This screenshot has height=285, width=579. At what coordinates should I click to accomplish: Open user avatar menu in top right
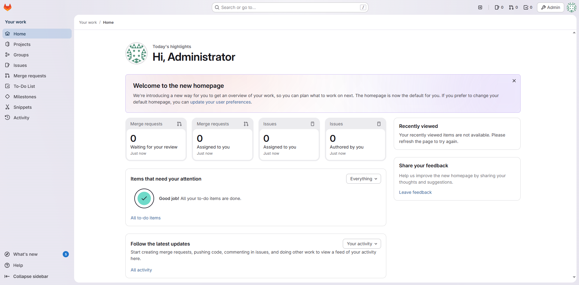point(571,7)
